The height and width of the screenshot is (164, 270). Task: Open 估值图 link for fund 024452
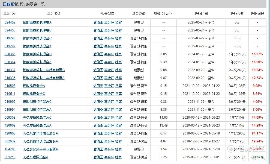pos(98,22)
